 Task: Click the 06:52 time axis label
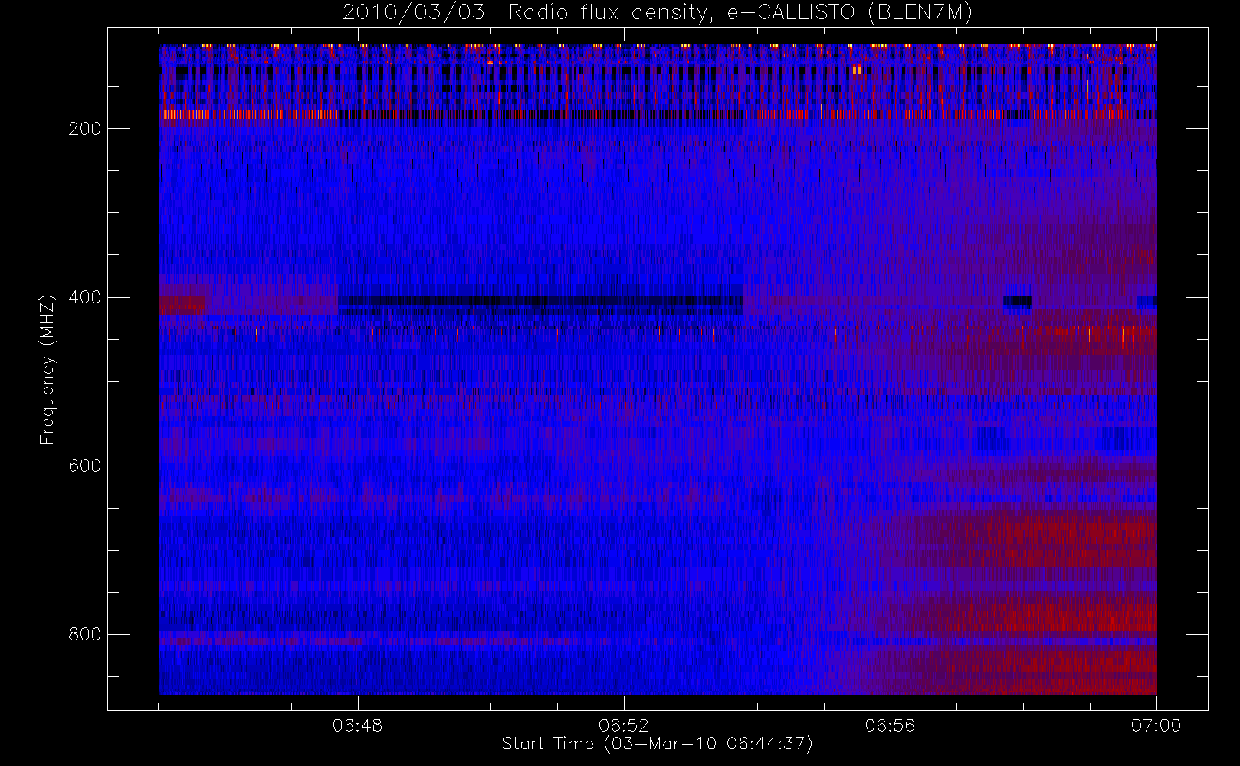pyautogui.click(x=624, y=725)
